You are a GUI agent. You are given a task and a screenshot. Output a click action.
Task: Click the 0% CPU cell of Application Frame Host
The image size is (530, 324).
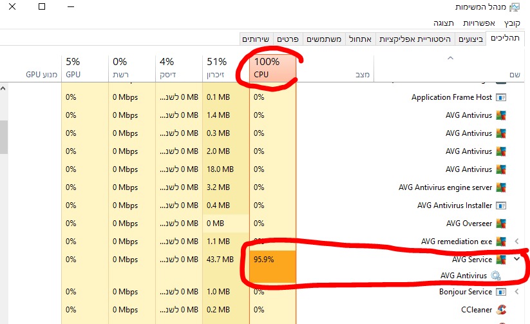[273, 97]
